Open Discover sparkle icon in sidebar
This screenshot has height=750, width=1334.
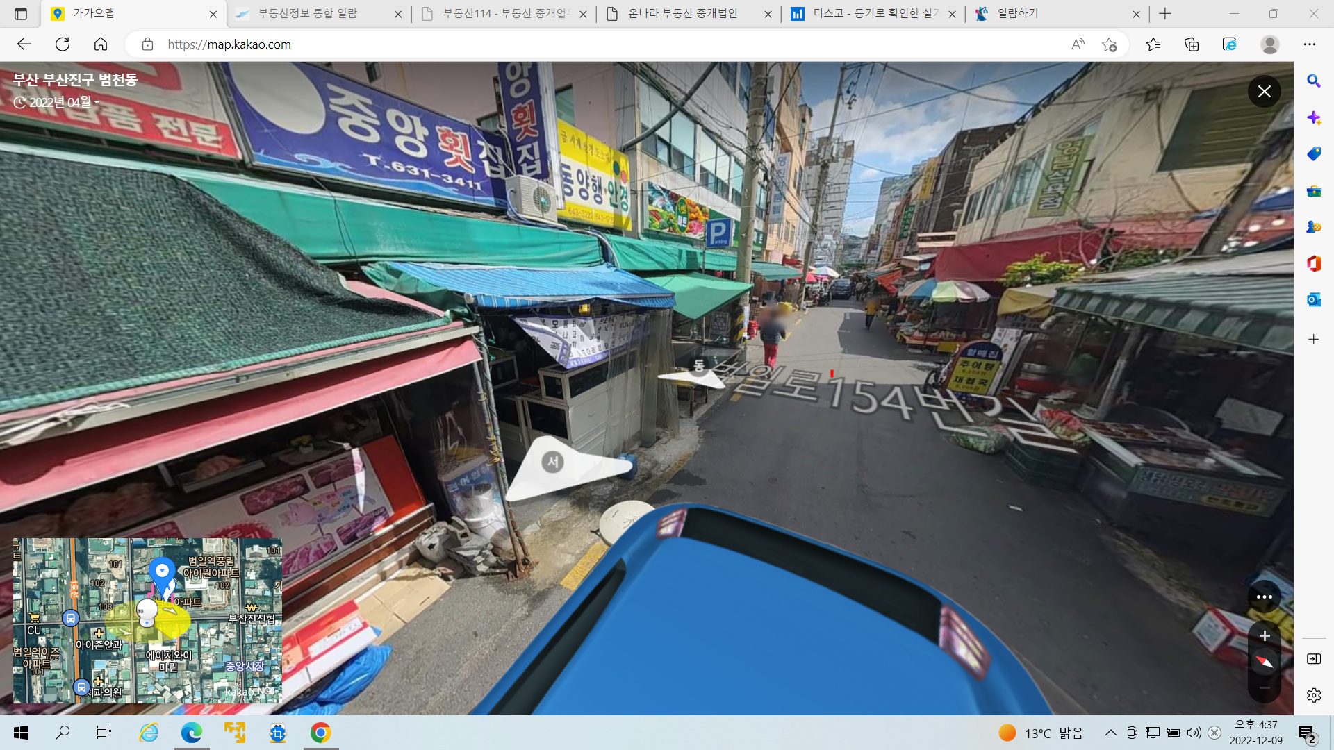pyautogui.click(x=1314, y=118)
